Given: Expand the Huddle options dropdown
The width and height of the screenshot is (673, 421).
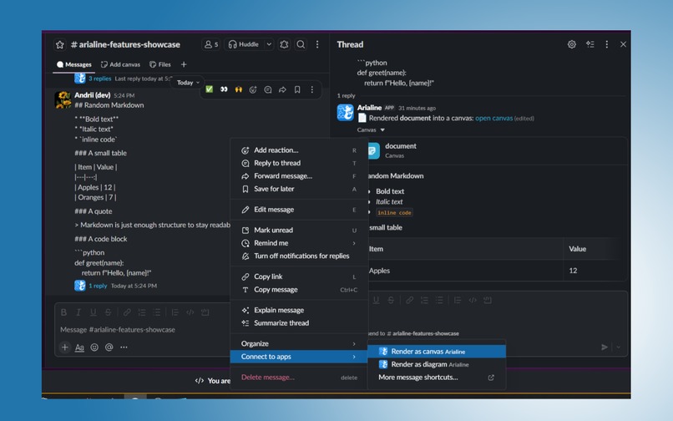Looking at the screenshot, I should pos(269,44).
